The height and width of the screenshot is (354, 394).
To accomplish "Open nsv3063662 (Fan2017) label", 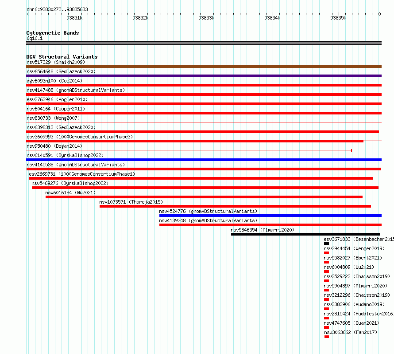I will (x=351, y=332).
